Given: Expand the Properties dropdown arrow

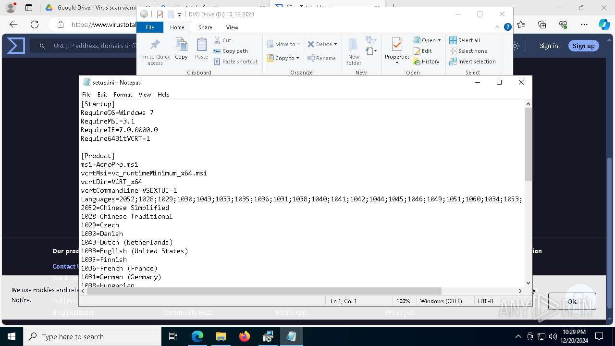Looking at the screenshot, I should (397, 63).
